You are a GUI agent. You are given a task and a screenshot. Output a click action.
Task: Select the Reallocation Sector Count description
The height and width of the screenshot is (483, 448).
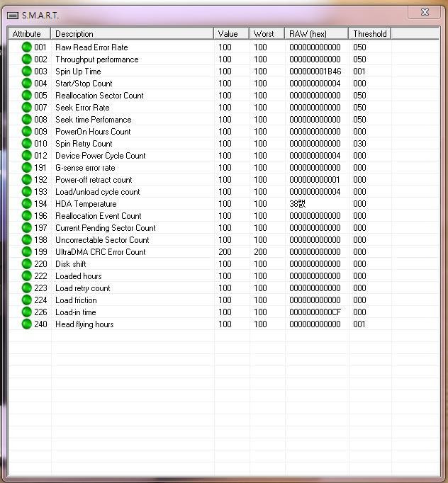click(99, 95)
